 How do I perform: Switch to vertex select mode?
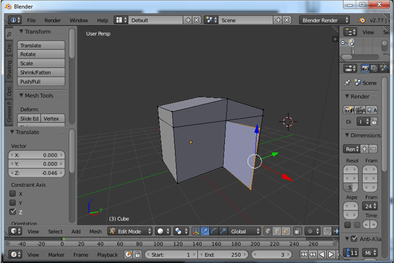[268, 231]
